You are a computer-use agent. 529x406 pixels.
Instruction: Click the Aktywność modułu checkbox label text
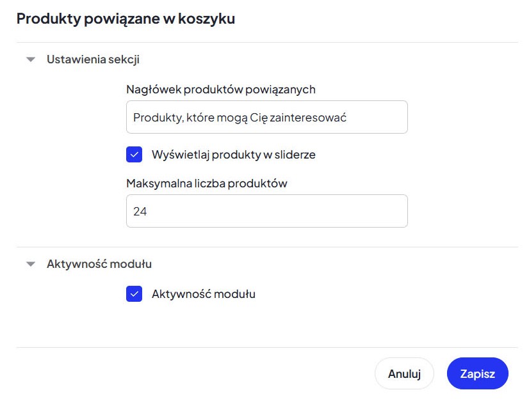point(203,295)
